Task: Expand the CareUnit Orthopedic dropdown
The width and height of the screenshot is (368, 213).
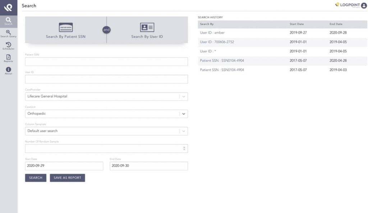Action: (184, 114)
